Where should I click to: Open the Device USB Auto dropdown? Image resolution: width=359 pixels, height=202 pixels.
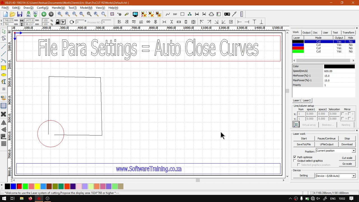336,176
